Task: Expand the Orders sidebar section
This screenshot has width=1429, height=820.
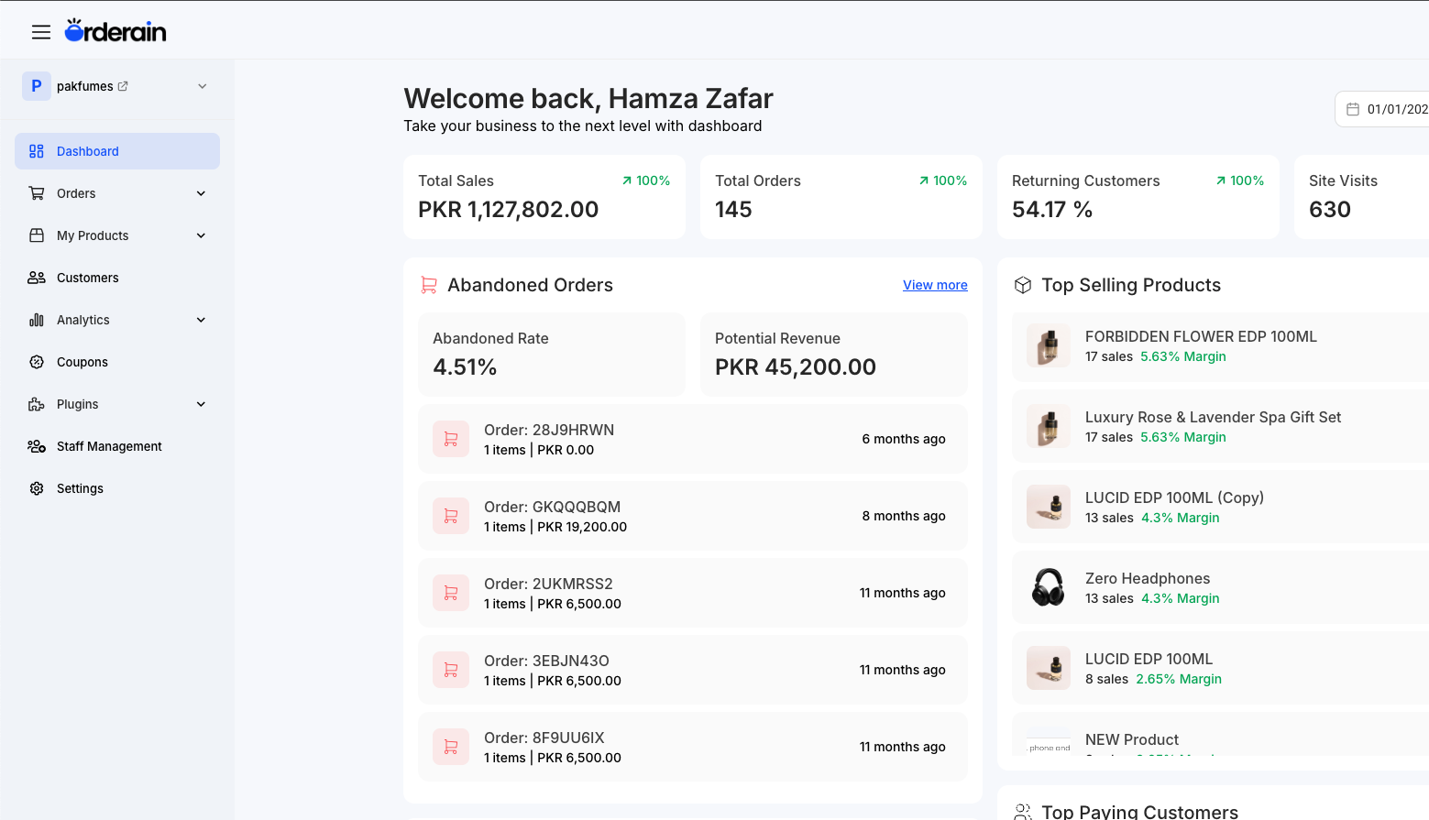Action: click(x=200, y=193)
